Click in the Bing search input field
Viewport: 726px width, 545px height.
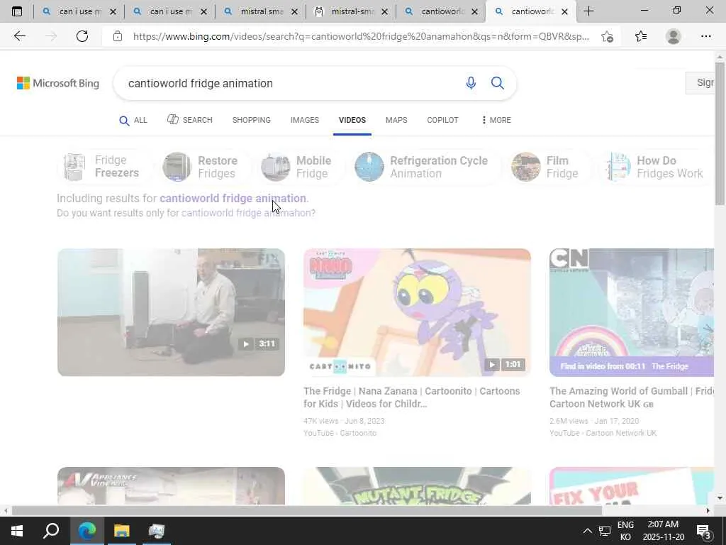pos(291,83)
